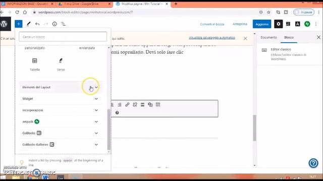The height and width of the screenshot is (181, 323).
Task: Toggle the settings gear sidebar
Action: click(x=279, y=24)
